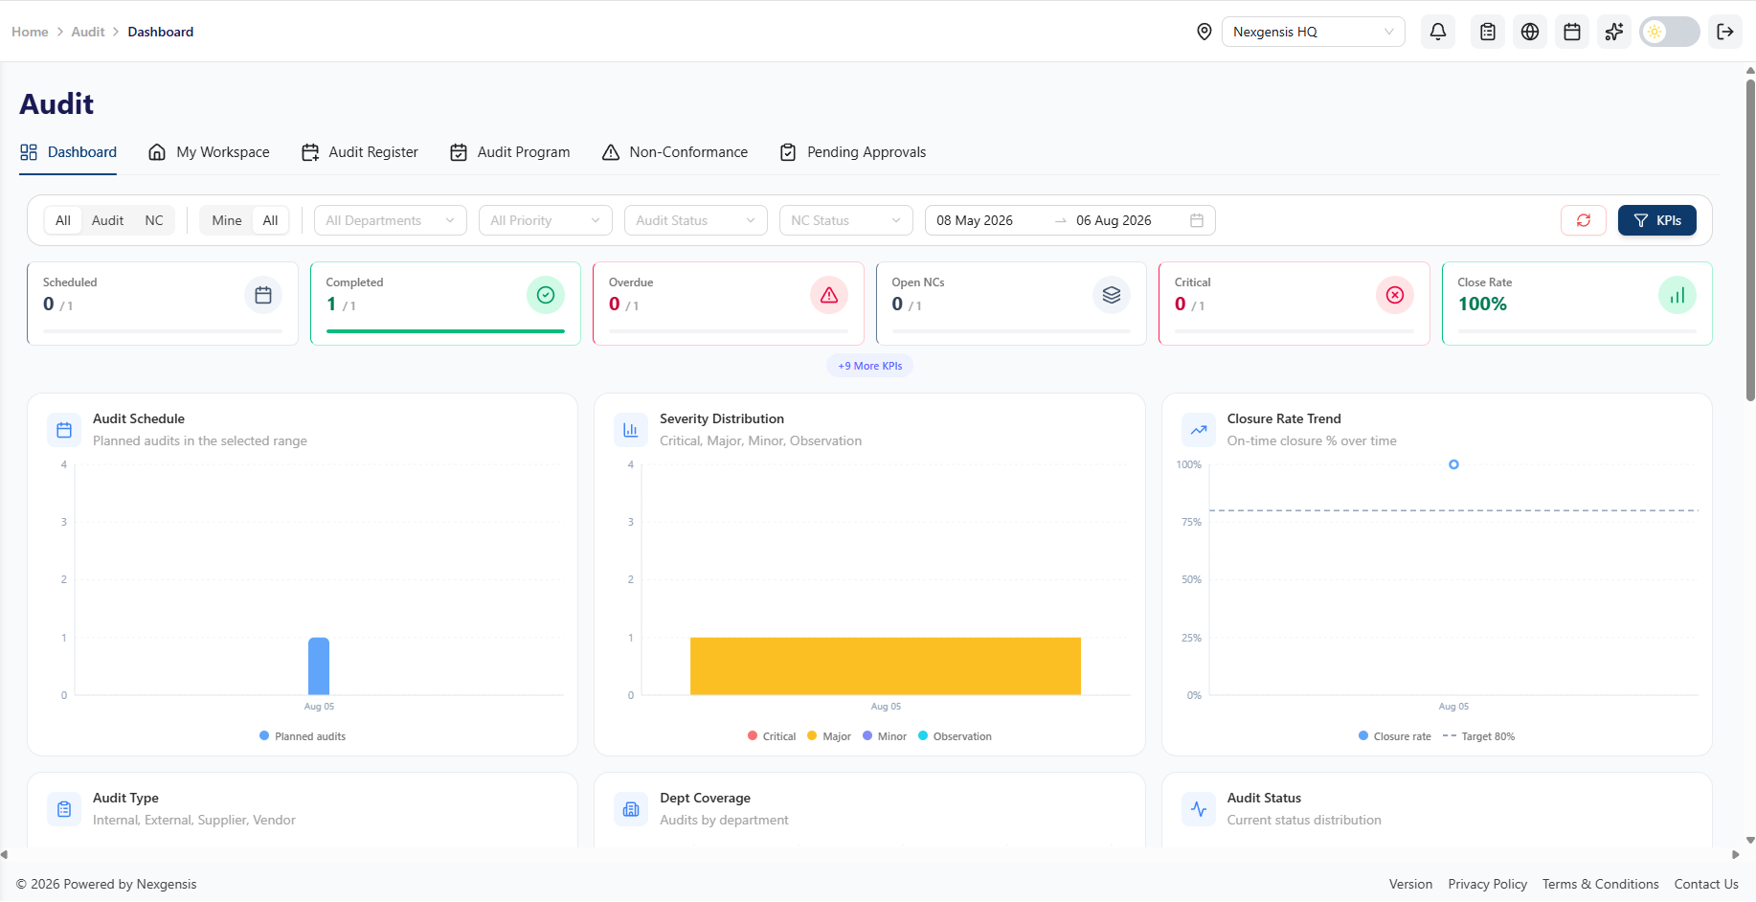
Task: Click the Scheduled card calendar icon
Action: [263, 295]
